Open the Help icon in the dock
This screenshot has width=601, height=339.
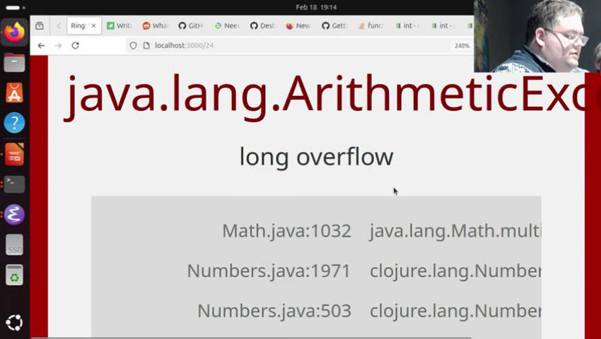[14, 123]
